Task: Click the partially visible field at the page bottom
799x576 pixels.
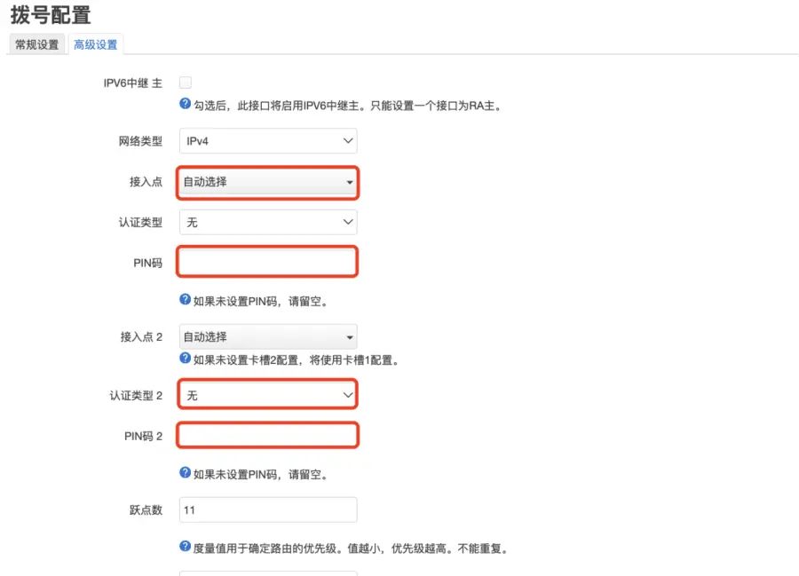Action: point(268,572)
